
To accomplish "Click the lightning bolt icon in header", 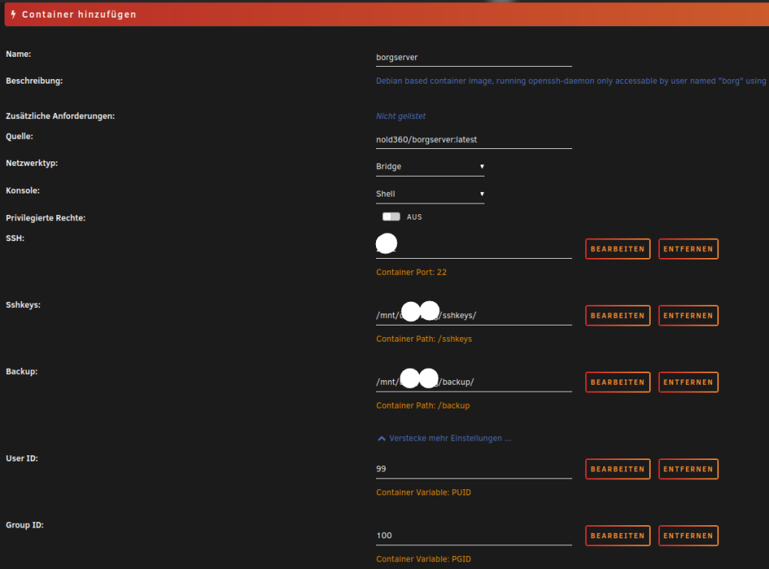I will pos(14,14).
